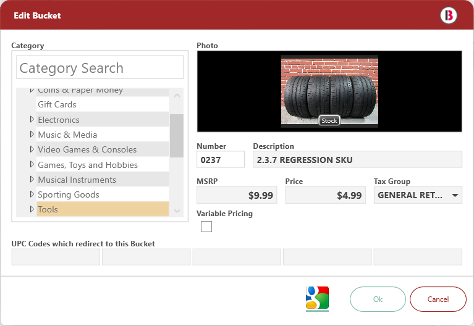Expand the Music & Media category

point(32,134)
